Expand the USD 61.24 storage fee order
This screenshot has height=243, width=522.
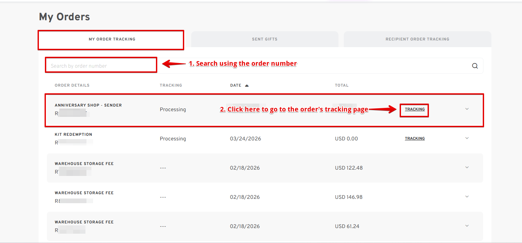click(467, 226)
